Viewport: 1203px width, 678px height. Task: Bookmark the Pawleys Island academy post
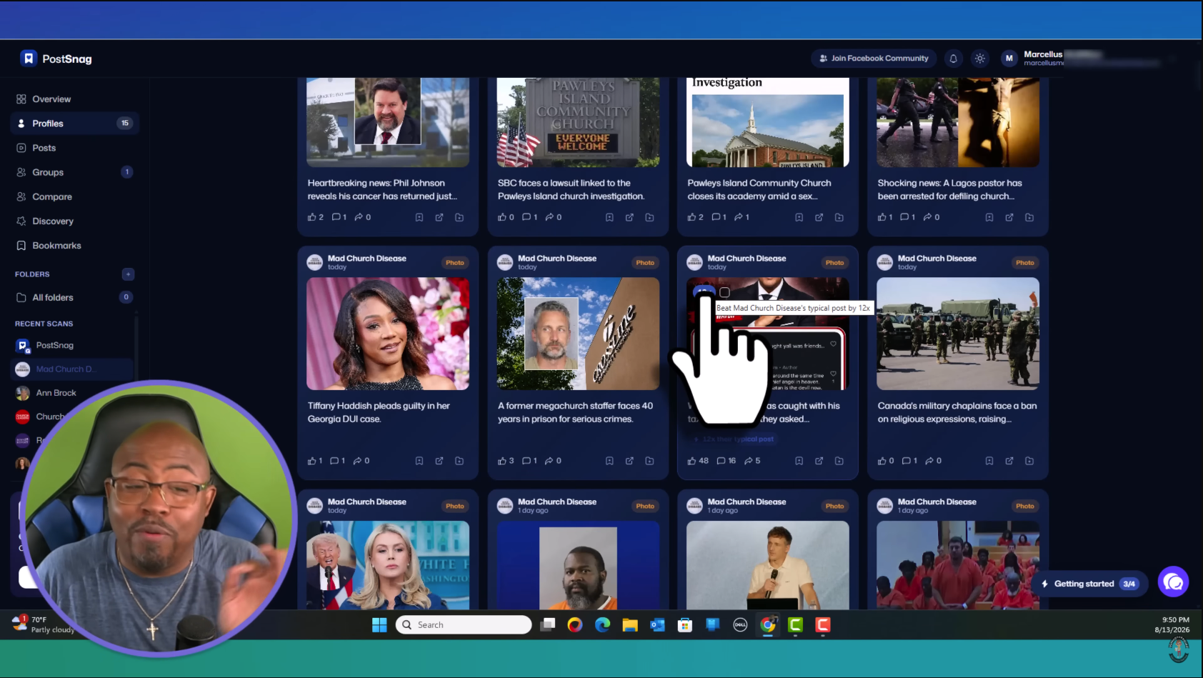(x=799, y=217)
